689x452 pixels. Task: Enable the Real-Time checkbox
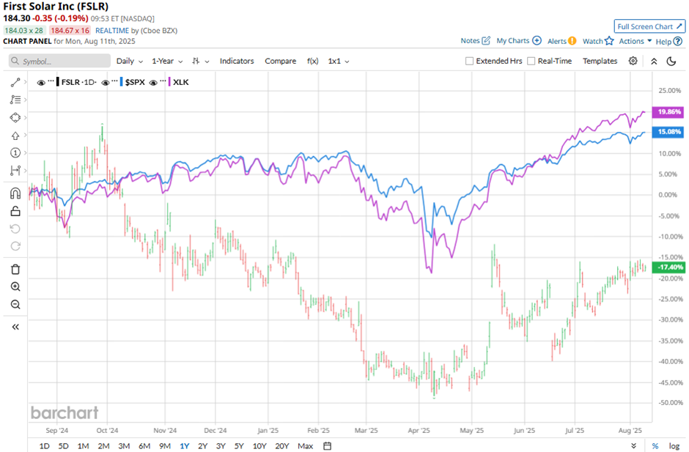pos(531,61)
